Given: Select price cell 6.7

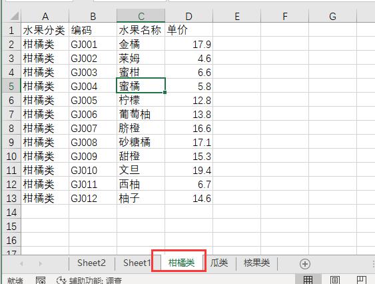Looking at the screenshot, I should [188, 184].
